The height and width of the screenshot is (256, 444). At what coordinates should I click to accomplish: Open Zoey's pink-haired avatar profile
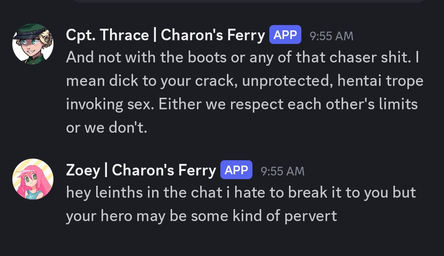(33, 179)
